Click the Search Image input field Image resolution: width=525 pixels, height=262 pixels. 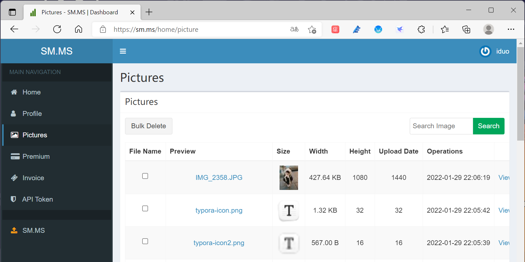click(x=441, y=126)
